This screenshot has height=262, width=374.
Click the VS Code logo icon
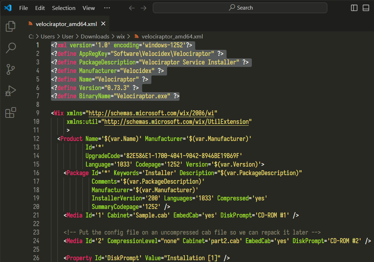coord(8,7)
